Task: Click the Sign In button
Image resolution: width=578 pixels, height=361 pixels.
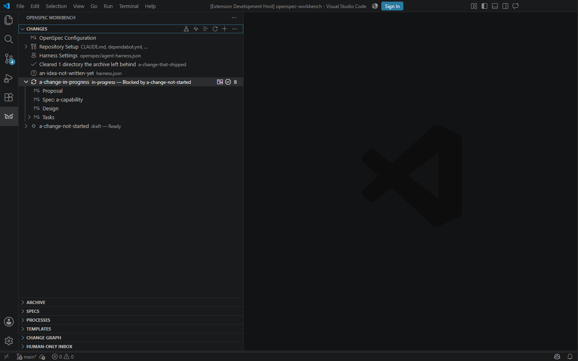Action: click(392, 6)
